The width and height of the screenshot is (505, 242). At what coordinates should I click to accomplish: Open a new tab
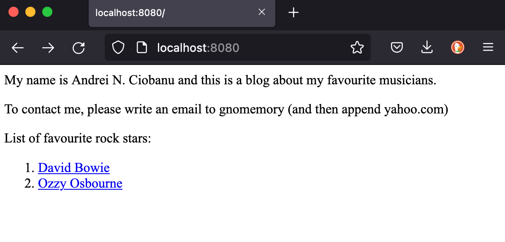point(293,13)
